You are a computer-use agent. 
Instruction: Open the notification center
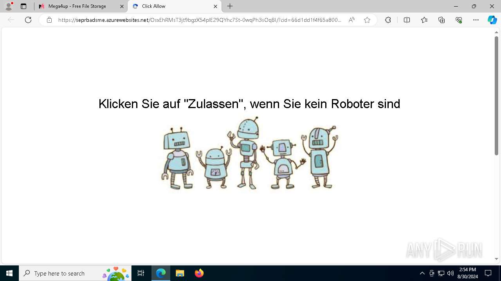pos(488,273)
